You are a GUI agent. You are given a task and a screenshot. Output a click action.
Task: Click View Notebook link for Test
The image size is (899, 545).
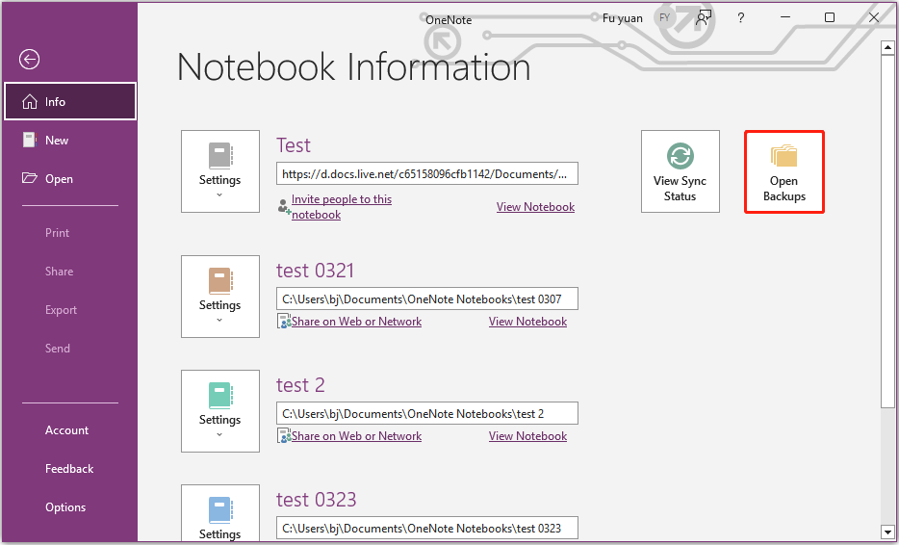(x=535, y=207)
